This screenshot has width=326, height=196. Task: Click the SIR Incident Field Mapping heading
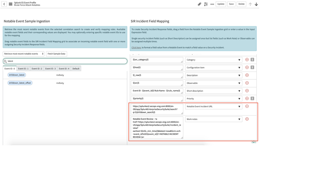[150, 21]
